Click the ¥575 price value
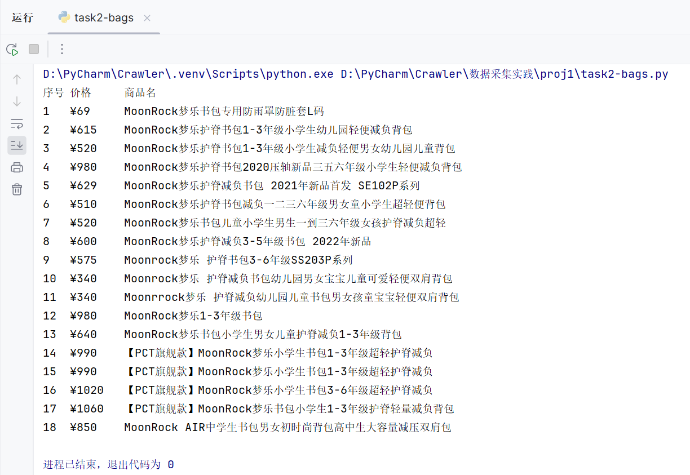Screen dimensions: 690x475 [x=83, y=260]
